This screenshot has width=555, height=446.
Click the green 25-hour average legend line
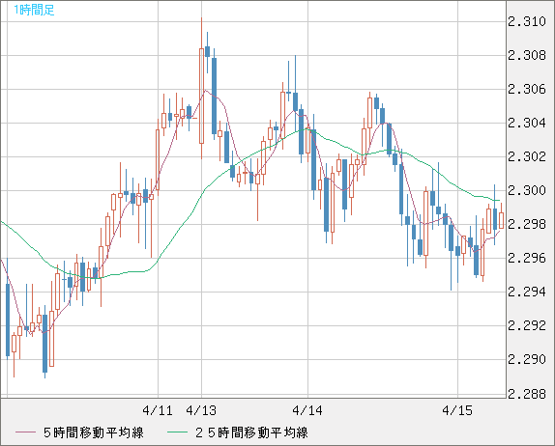pos(177,432)
